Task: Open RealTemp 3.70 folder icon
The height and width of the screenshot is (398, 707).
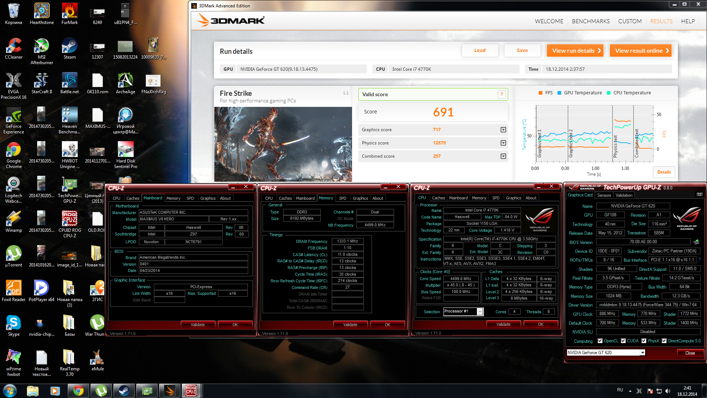Action: [70, 363]
